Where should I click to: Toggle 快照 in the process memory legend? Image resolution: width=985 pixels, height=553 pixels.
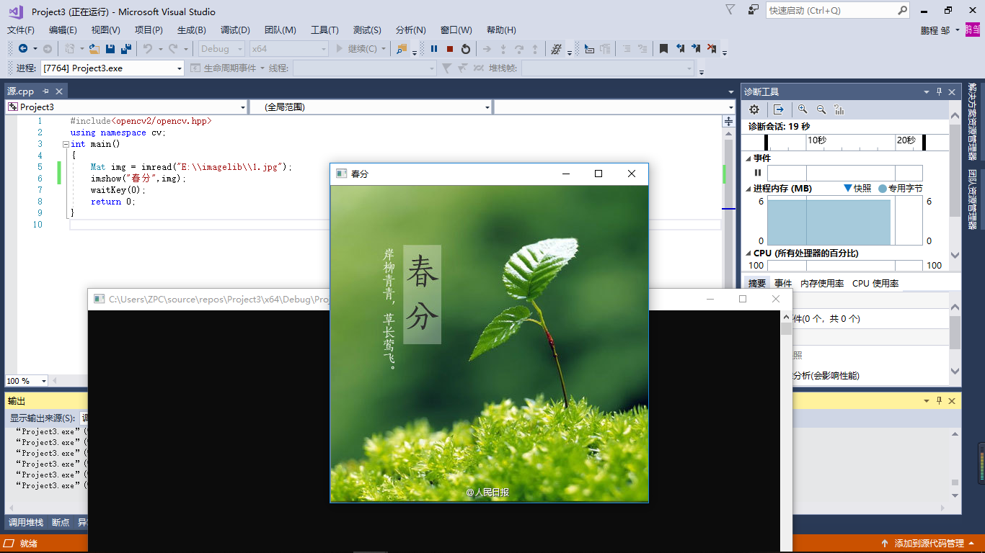pos(862,188)
